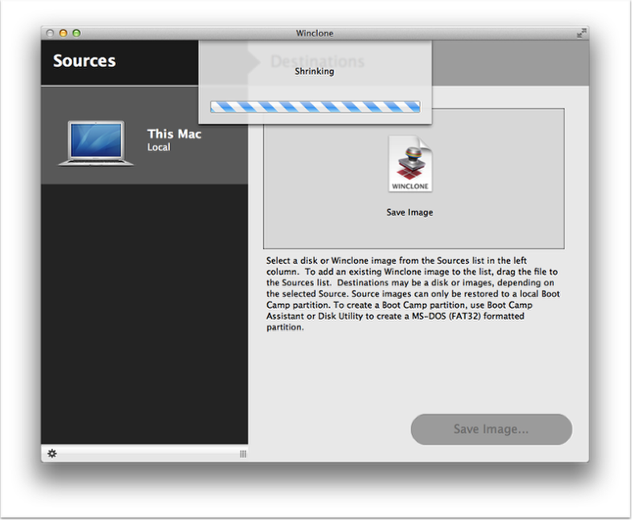
Task: Click the Save Image label under the icon
Action: (409, 212)
